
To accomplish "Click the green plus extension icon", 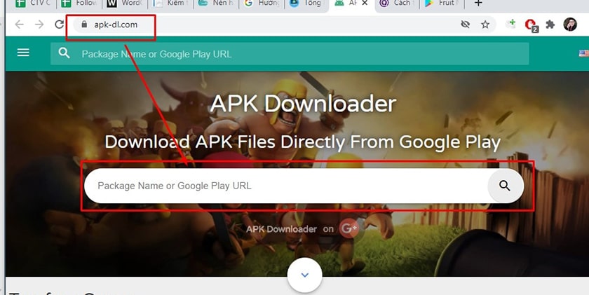I will click(511, 25).
